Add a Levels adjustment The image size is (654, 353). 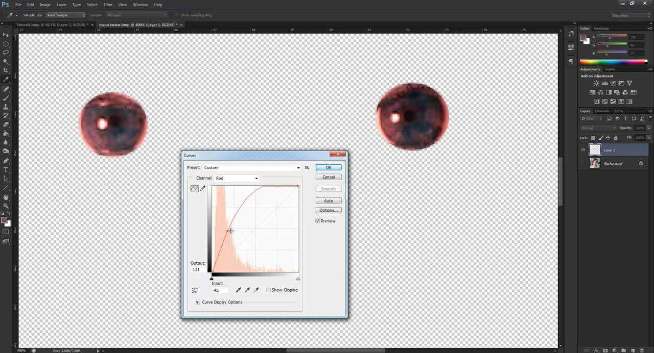click(x=604, y=83)
